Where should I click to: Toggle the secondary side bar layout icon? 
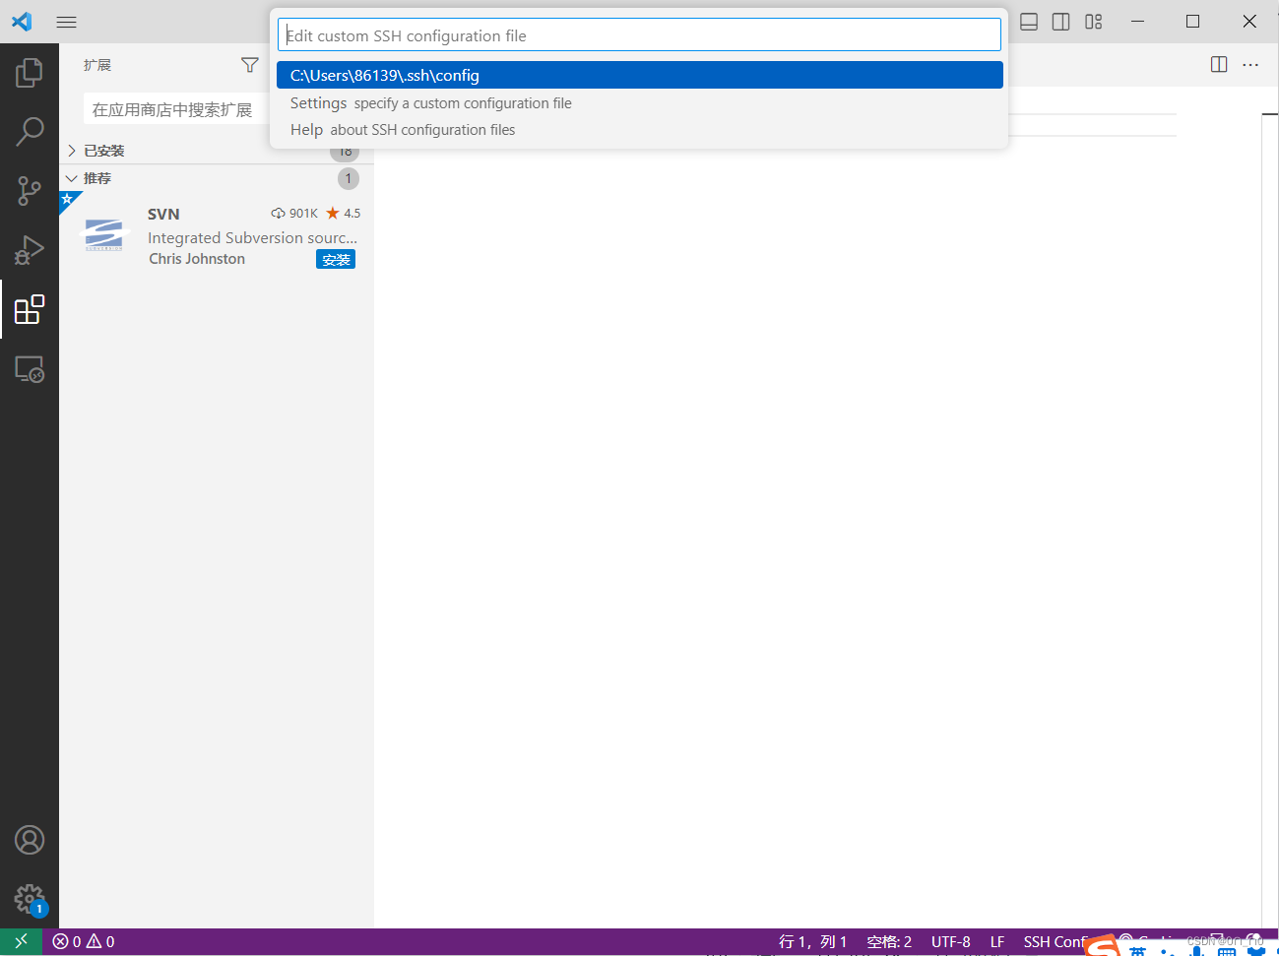pos(1061,22)
